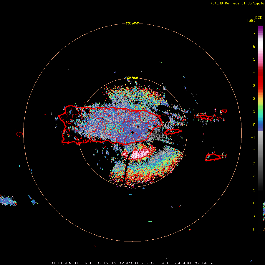Select the "6" value on the dB scale

pyautogui.click(x=254, y=46)
